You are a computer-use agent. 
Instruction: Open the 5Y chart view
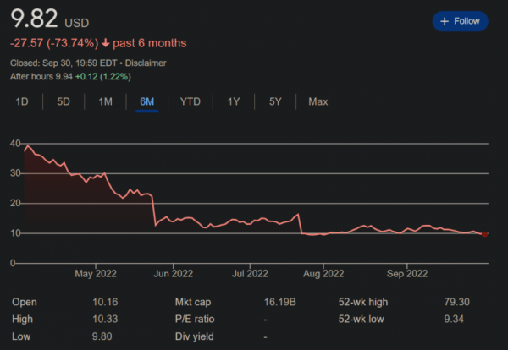tap(275, 101)
